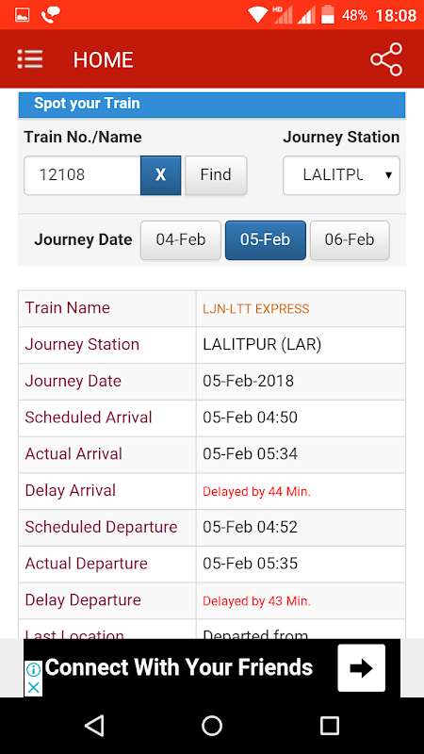Tap the ad info icon

[x=33, y=669]
